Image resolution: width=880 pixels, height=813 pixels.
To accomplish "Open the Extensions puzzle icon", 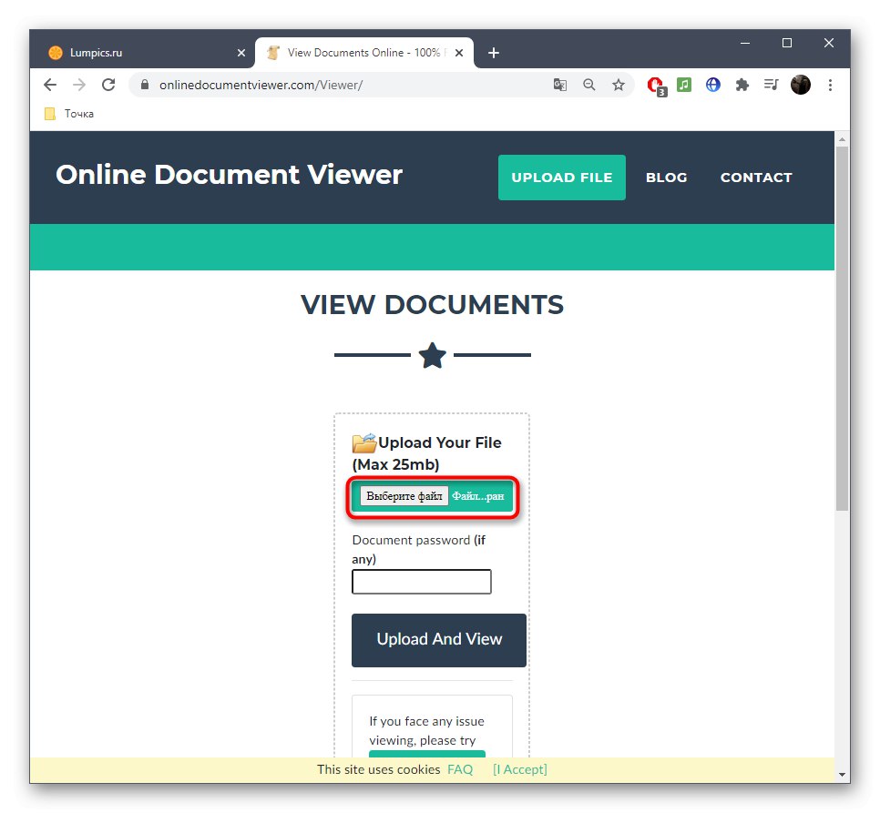I will (x=742, y=85).
